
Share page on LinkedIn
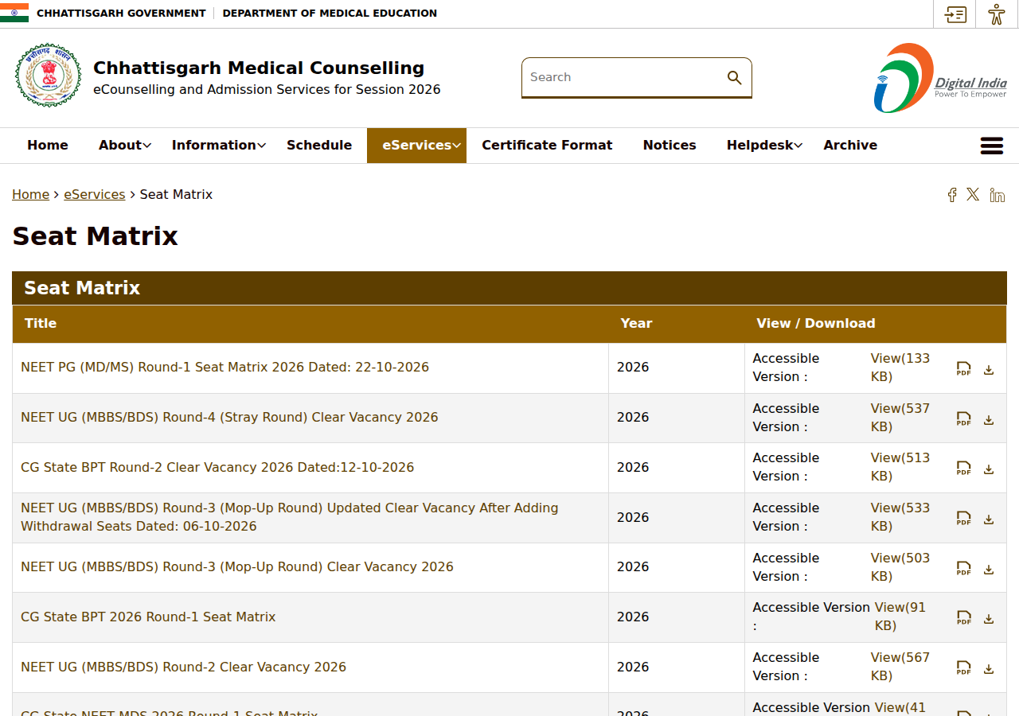997,195
